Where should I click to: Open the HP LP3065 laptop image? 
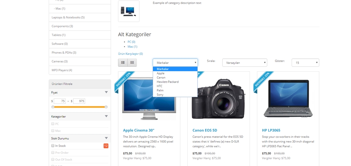click(x=288, y=98)
